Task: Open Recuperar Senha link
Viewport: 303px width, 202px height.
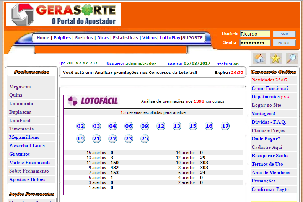Action: [x=270, y=156]
